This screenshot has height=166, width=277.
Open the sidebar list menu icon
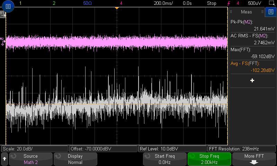click(271, 12)
